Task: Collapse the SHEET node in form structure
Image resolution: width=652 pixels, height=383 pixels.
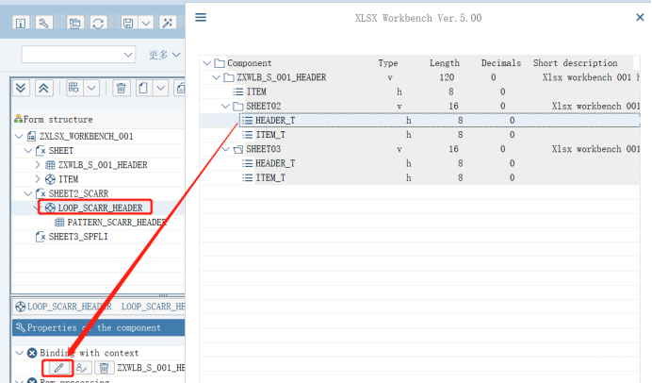Action: tap(28, 150)
